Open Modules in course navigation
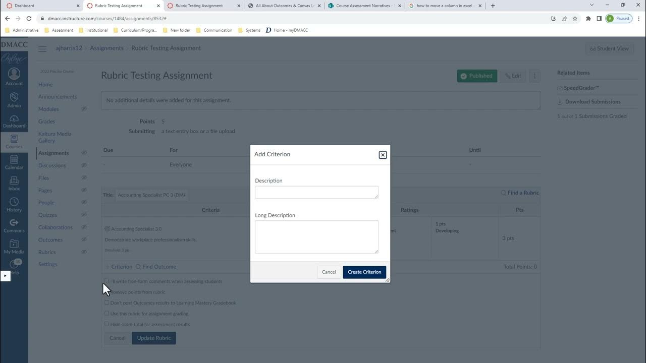Screen dimensions: 646x363 pyautogui.click(x=48, y=109)
